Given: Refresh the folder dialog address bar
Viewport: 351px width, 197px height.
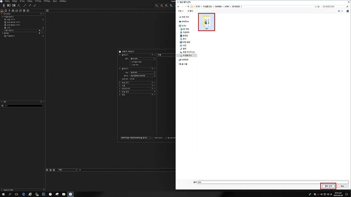Looking at the screenshot, I should 319,6.
